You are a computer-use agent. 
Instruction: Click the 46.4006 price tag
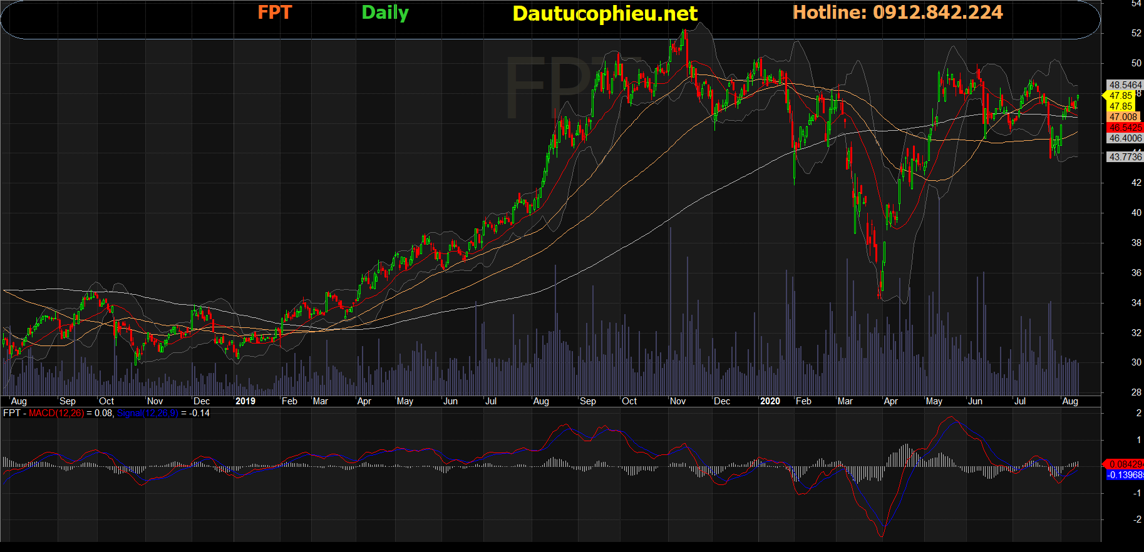click(1125, 138)
